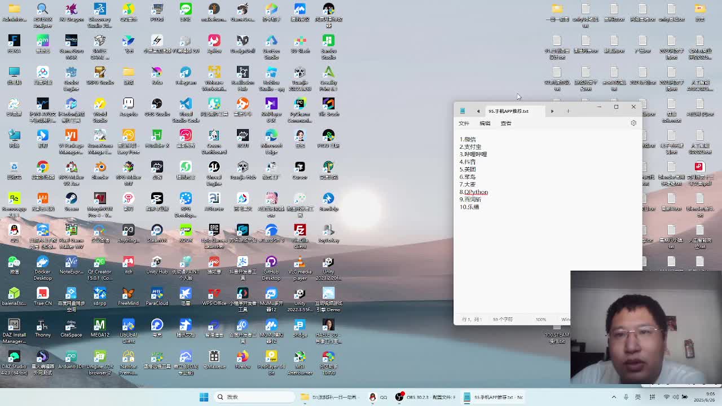
Task: Open Bandizip desktop shortcut
Action: [x=328, y=202]
